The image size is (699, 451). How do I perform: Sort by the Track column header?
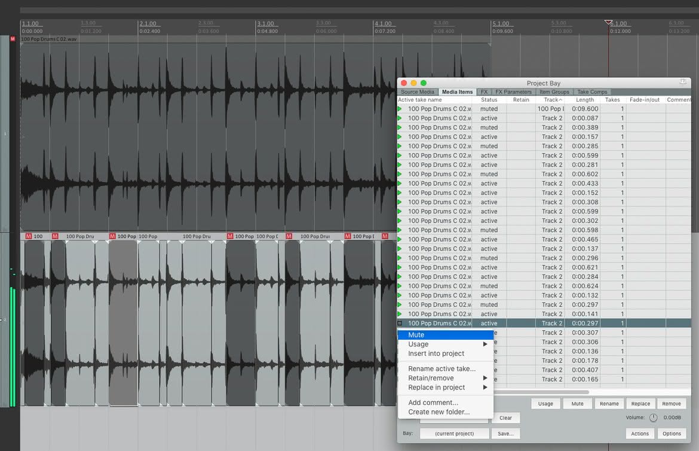coord(552,100)
